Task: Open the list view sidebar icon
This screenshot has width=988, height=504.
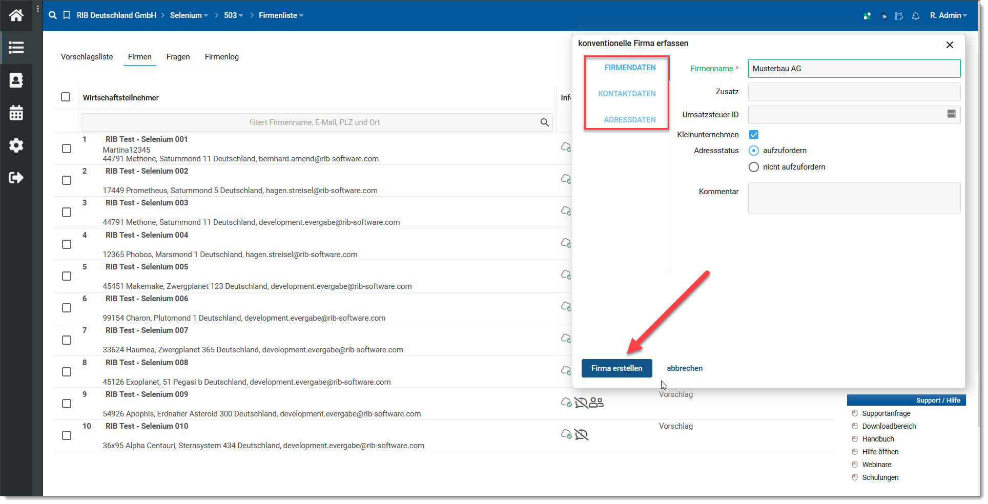Action: [x=16, y=48]
